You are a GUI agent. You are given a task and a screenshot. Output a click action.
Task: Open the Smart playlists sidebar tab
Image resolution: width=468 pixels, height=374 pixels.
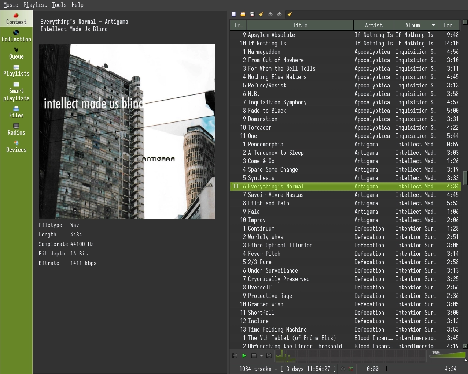click(x=16, y=91)
